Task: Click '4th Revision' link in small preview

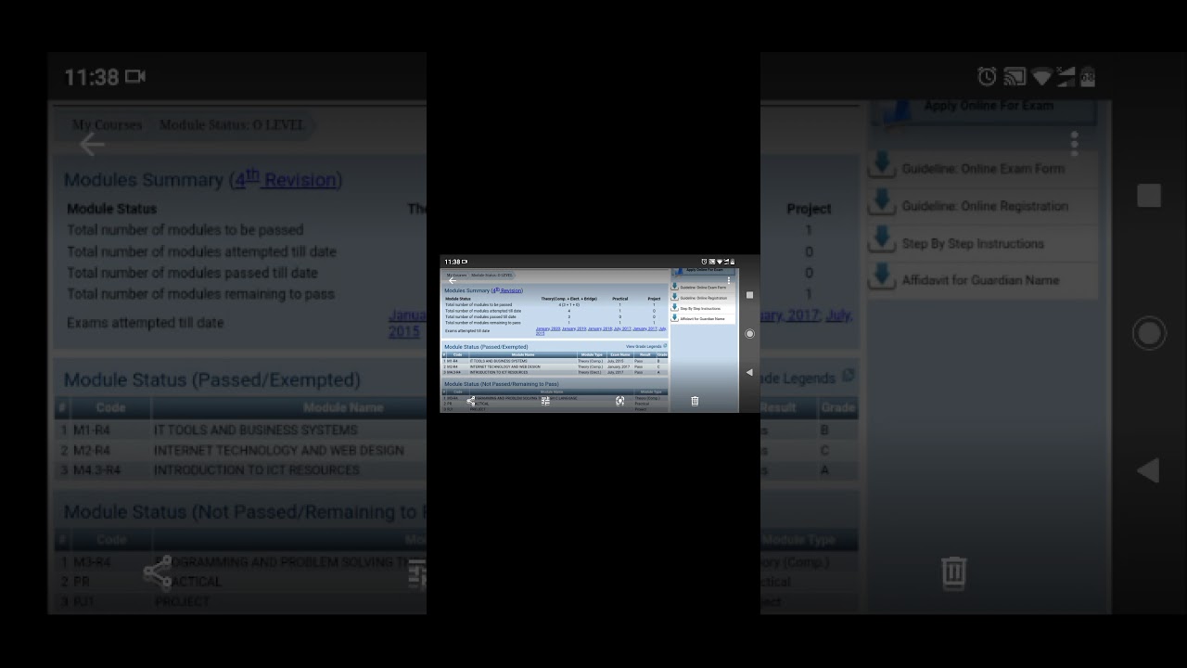Action: (x=507, y=290)
